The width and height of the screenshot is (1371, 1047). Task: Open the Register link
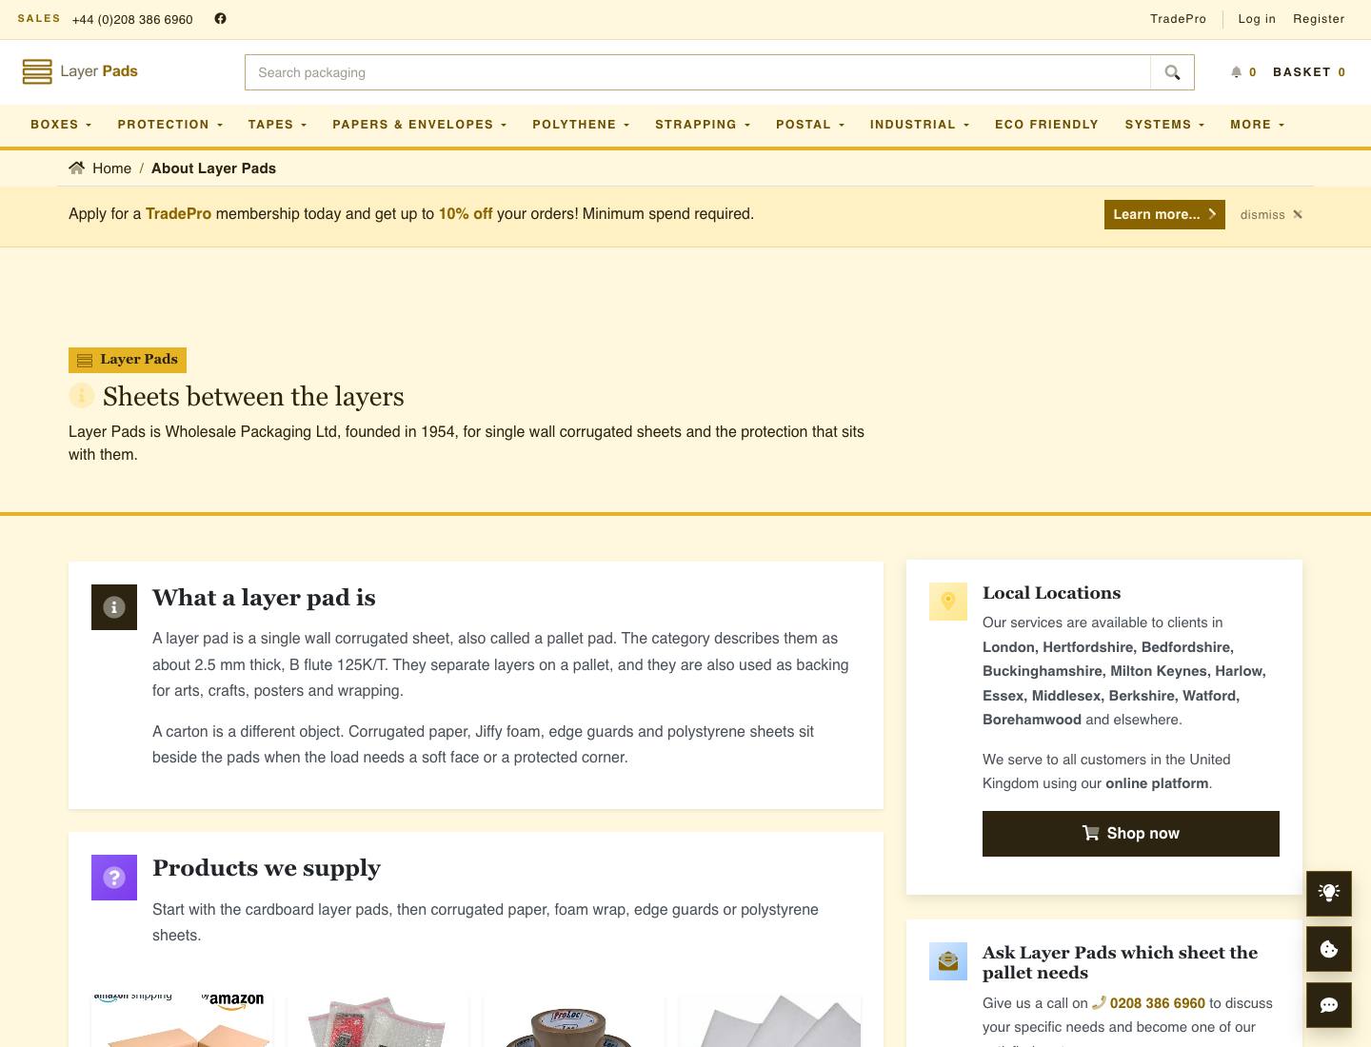(x=1319, y=19)
